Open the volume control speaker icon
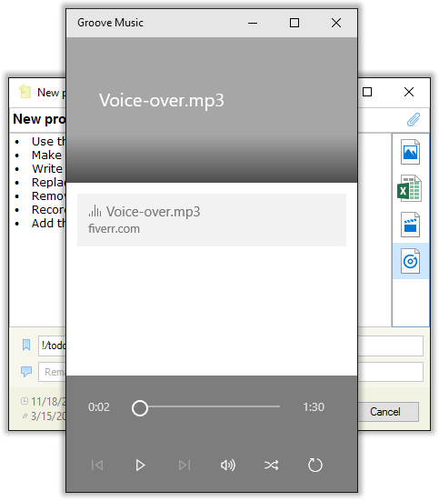 click(x=228, y=465)
